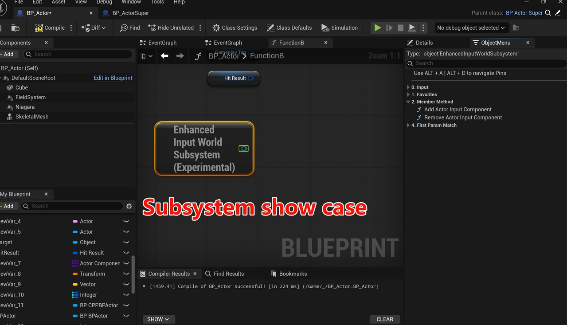Switch to the BP_ActorSuper tab

coord(130,13)
